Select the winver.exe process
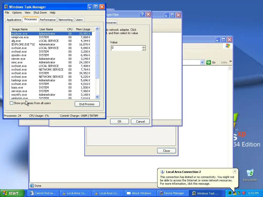 click(51, 59)
